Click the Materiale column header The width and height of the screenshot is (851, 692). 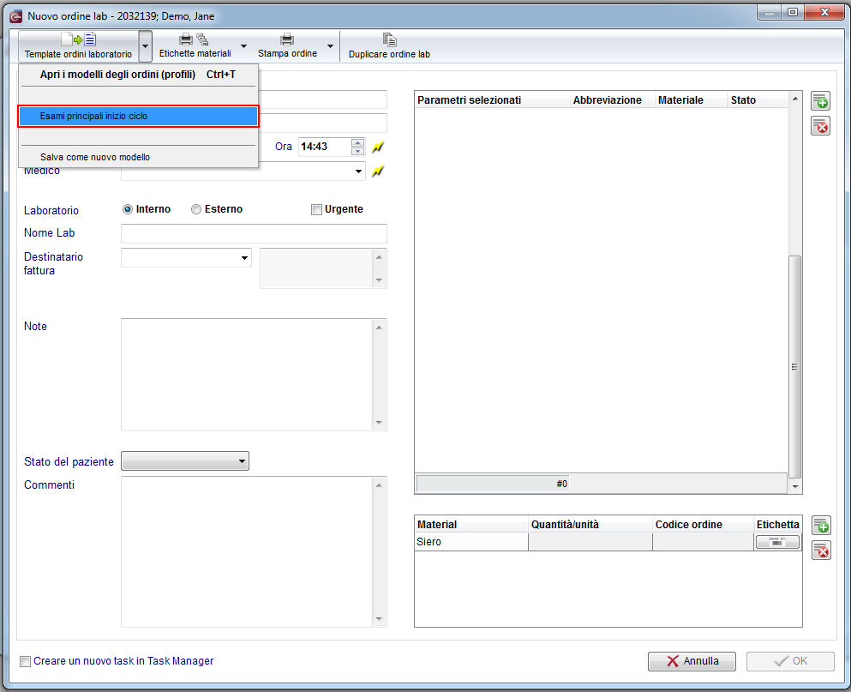pos(691,100)
